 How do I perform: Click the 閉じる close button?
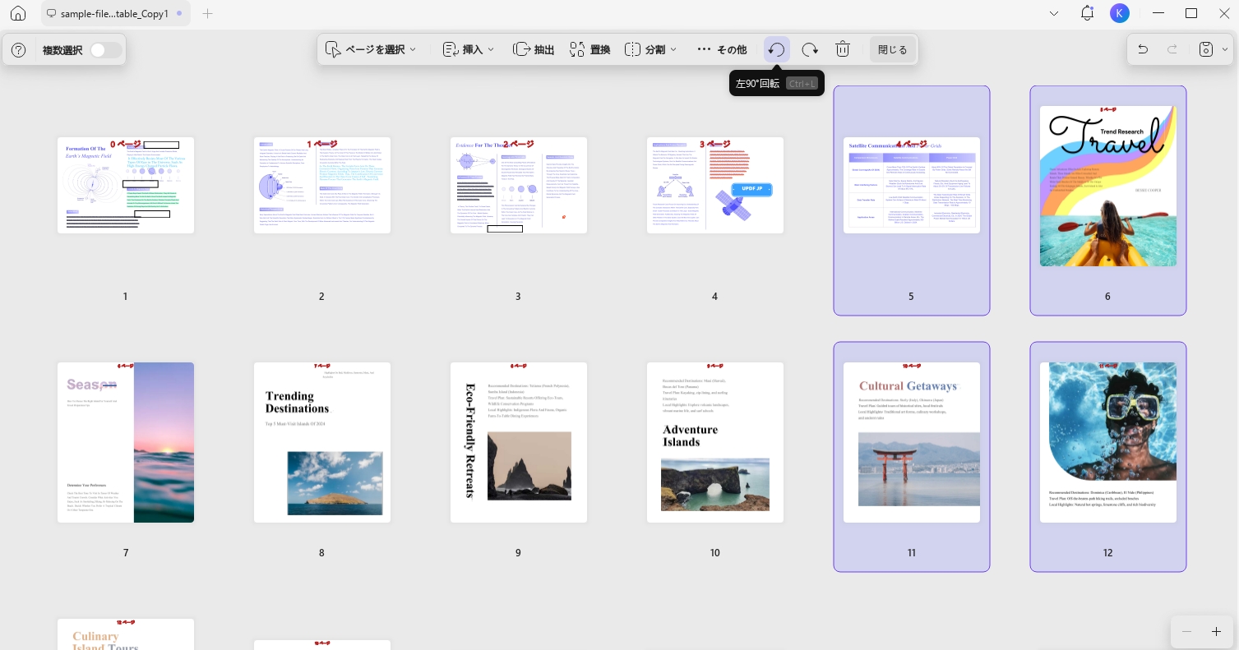(x=892, y=49)
